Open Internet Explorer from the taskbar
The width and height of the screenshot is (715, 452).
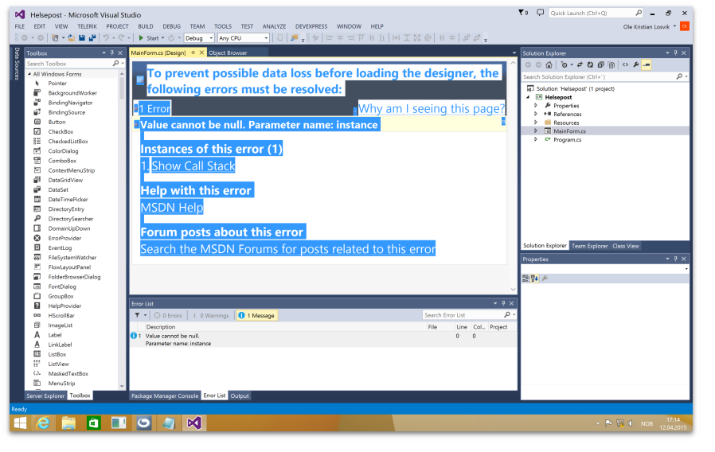(x=43, y=423)
